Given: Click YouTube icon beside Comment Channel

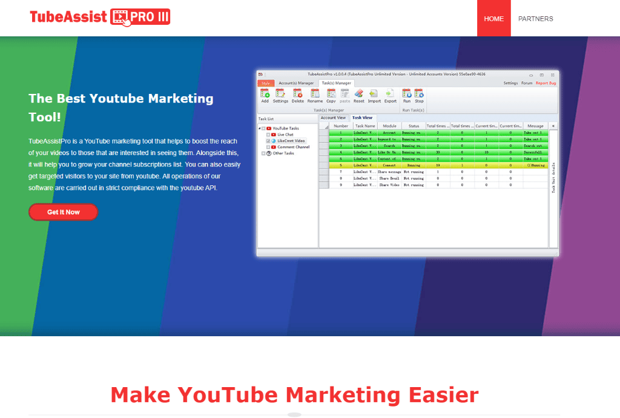Looking at the screenshot, I should (x=273, y=147).
